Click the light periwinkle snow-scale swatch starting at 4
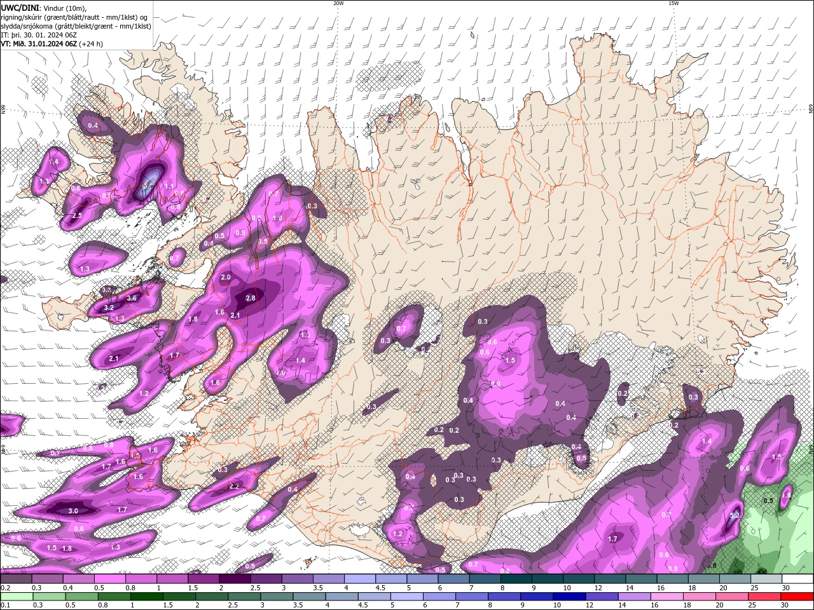This screenshot has width=814, height=610. (x=360, y=579)
